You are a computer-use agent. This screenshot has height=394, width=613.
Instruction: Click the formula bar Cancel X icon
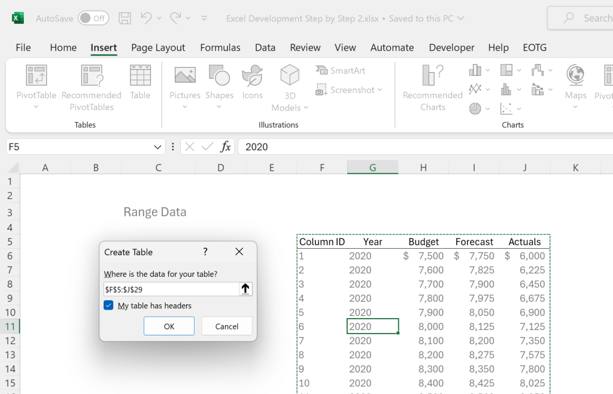pyautogui.click(x=190, y=147)
